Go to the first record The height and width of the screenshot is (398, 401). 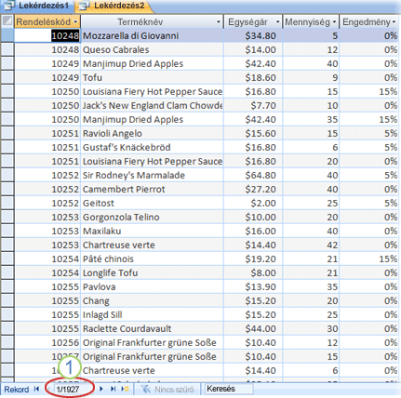pyautogui.click(x=37, y=389)
